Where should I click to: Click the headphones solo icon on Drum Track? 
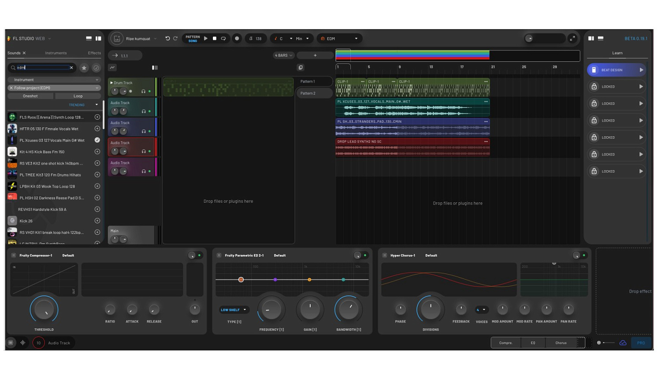coord(143,91)
